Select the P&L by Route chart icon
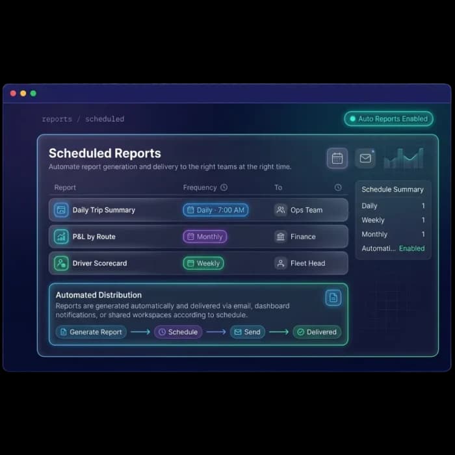This screenshot has width=455, height=455. 61,237
